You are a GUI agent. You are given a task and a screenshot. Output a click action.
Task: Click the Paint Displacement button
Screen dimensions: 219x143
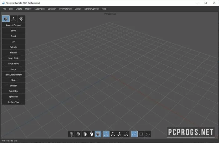pos(13,75)
